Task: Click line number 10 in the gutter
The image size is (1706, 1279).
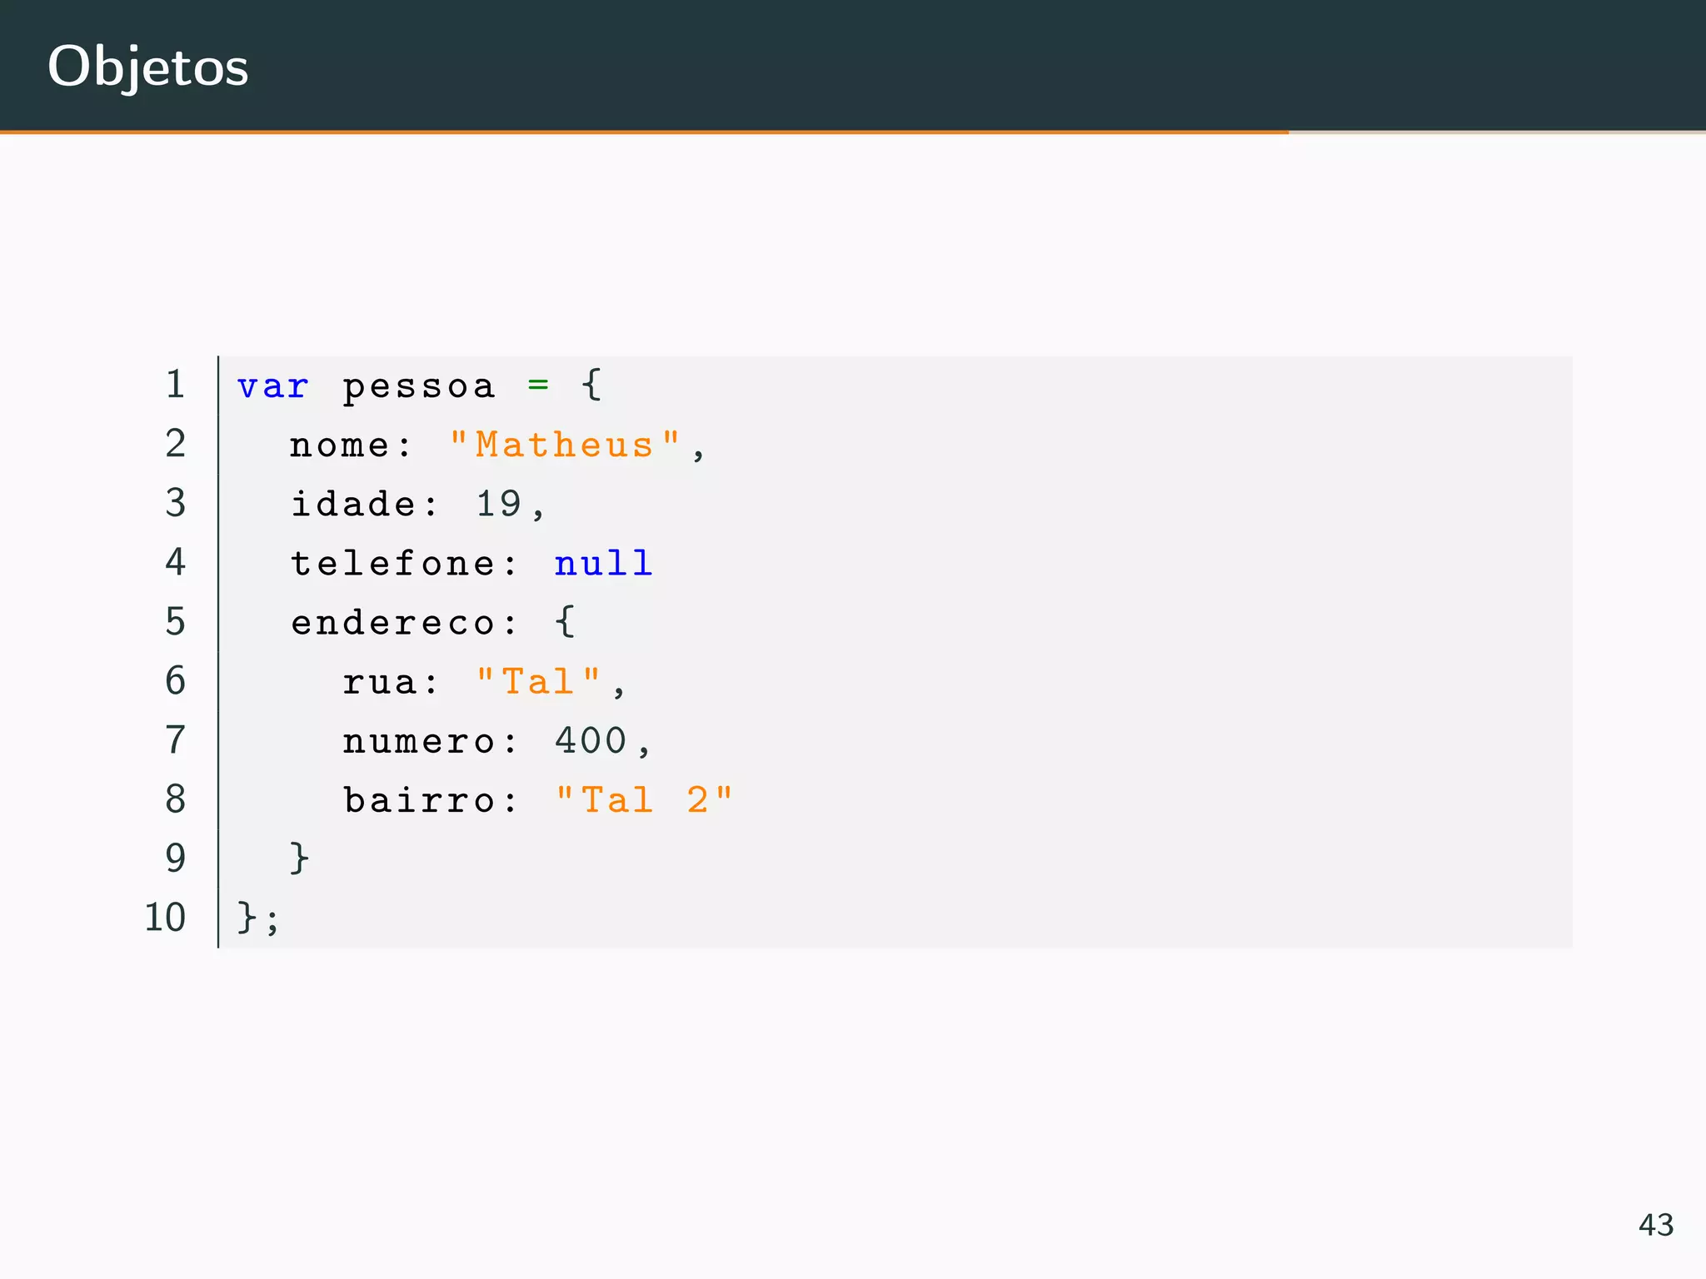Action: click(x=165, y=918)
